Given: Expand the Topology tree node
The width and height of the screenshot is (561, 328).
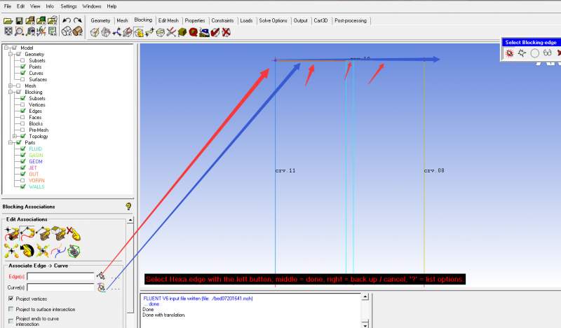Looking at the screenshot, I should [15, 136].
